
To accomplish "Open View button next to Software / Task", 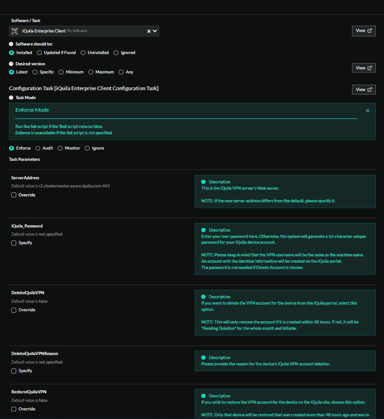I will coord(363,31).
